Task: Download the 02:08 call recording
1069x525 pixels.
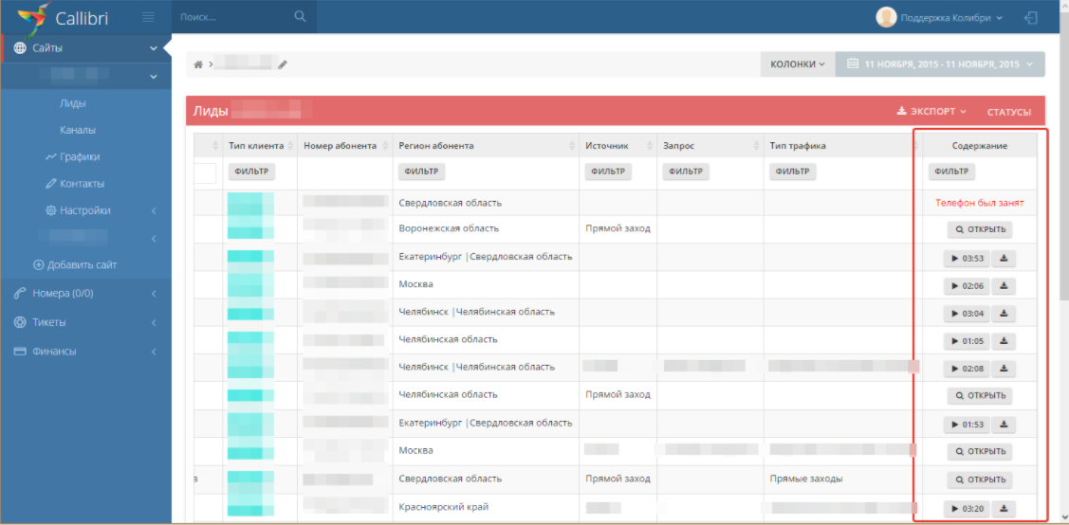Action: pyautogui.click(x=1004, y=369)
